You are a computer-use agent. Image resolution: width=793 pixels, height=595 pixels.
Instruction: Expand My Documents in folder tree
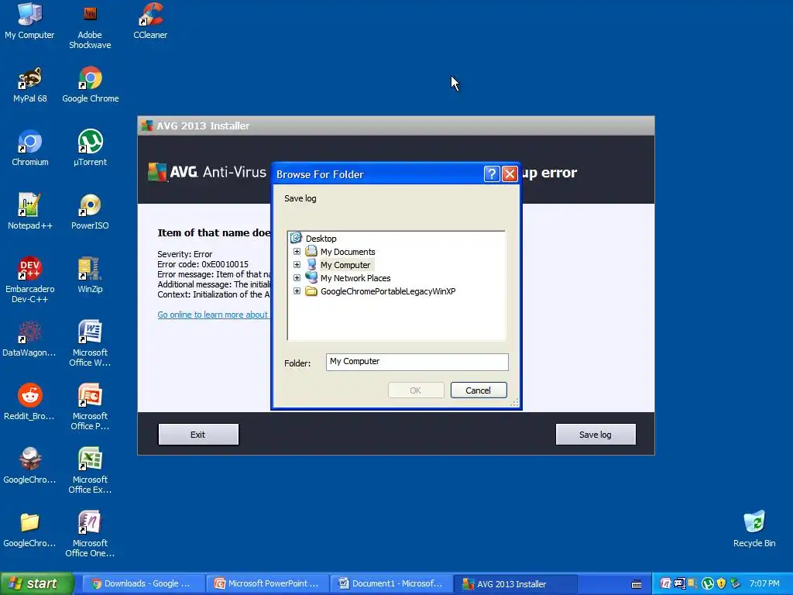coord(297,252)
